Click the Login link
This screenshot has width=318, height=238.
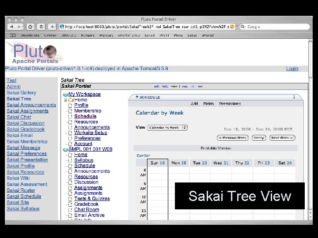point(292,69)
